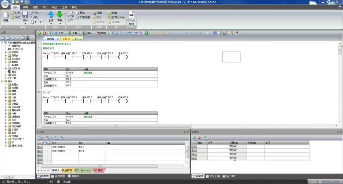
Task: Collapse the 指令 tree node
Action: click(2, 81)
